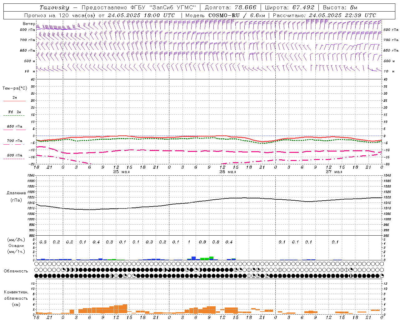Click the last circle in bottom cloudiness row
The width and height of the screenshot is (400, 320).
tap(382, 276)
